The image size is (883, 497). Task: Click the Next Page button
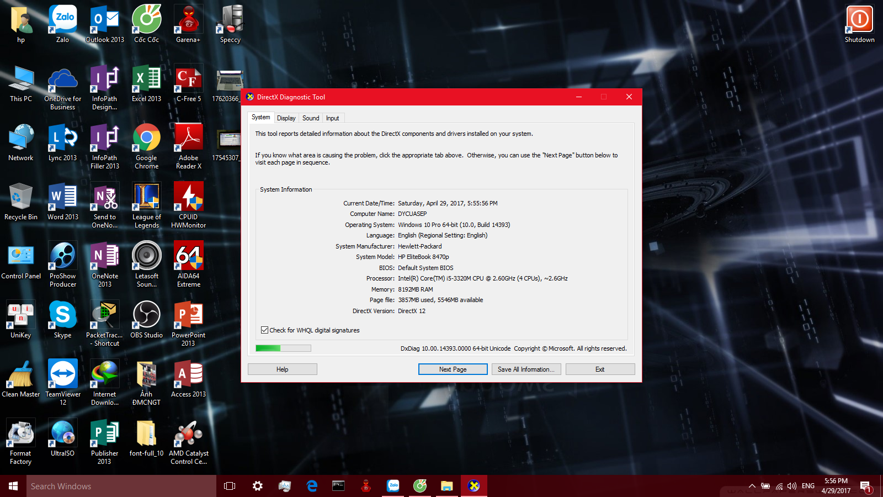click(453, 369)
